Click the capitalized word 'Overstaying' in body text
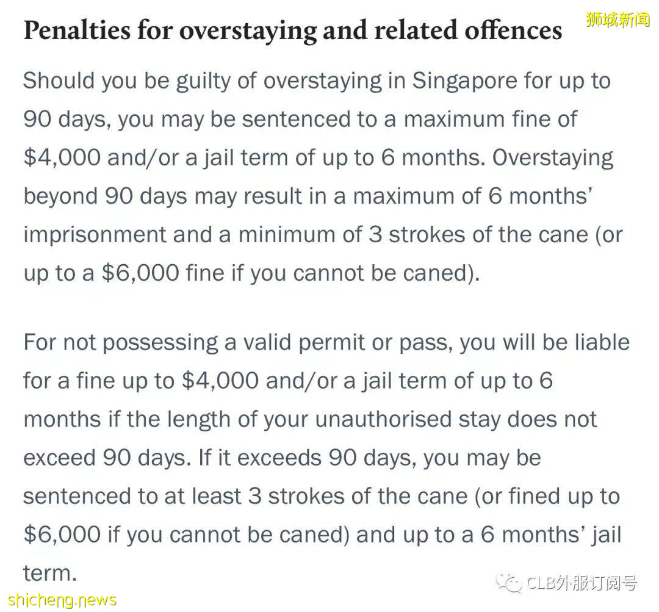Screen dimensions: 659x612 click(x=553, y=157)
